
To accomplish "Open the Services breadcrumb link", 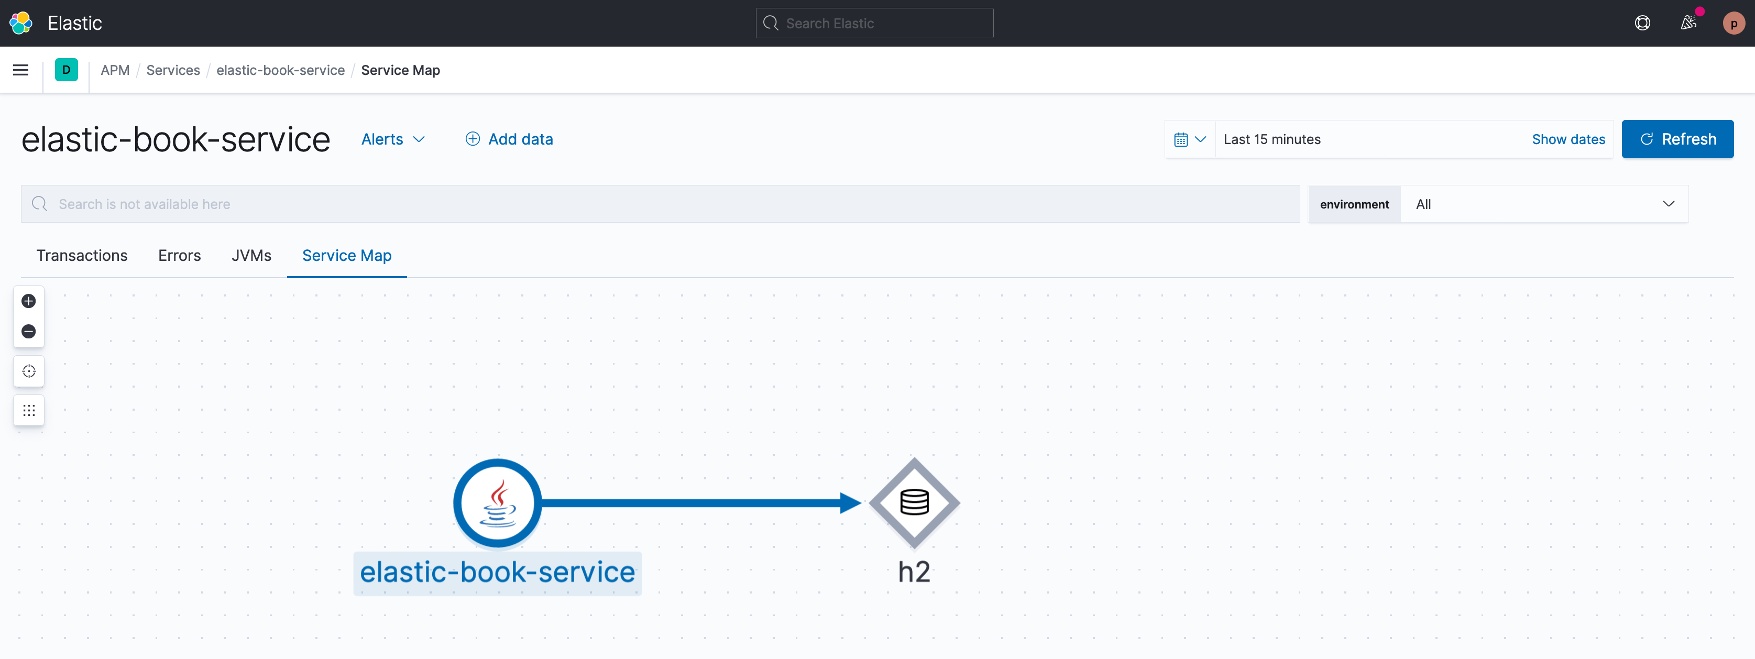I will coord(173,70).
